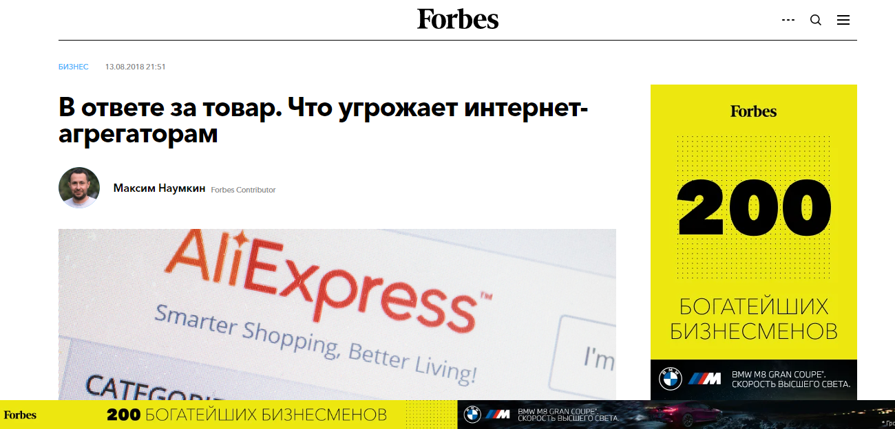Click Максим Наумкин's author avatar
Image resolution: width=895 pixels, height=429 pixels.
point(79,188)
